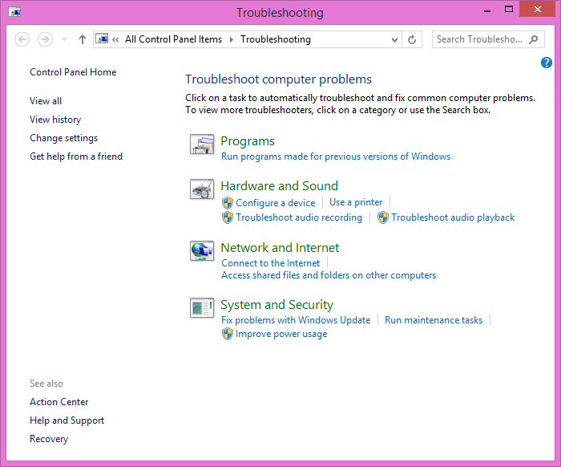Close the Troubleshooting window
The width and height of the screenshot is (561, 467).
click(538, 10)
